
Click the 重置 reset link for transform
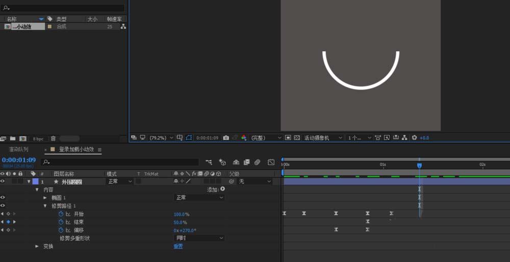coord(178,246)
